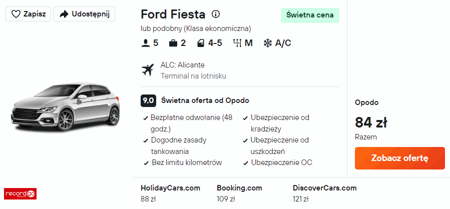This screenshot has width=450, height=209.
Task: Click the airplane airport icon
Action: click(x=148, y=70)
